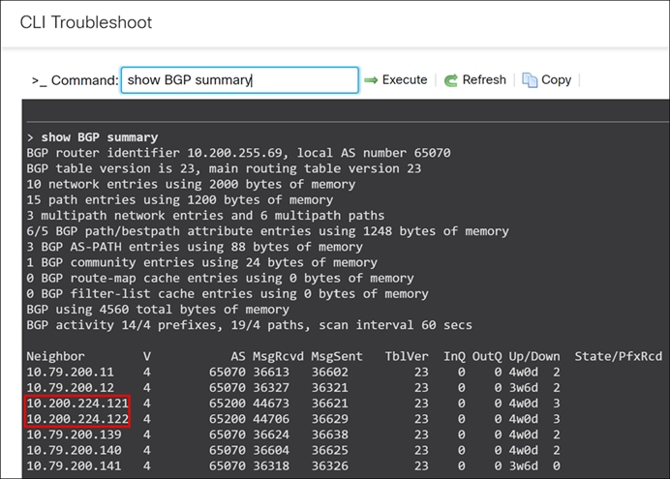Click the echoed "show BGP summary" output line
The width and height of the screenshot is (670, 479).
click(99, 137)
